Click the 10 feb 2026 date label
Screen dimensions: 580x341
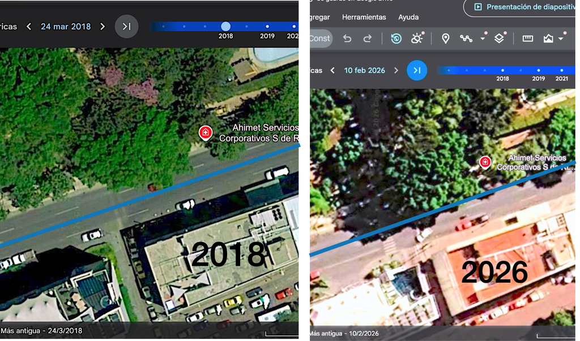coord(364,70)
